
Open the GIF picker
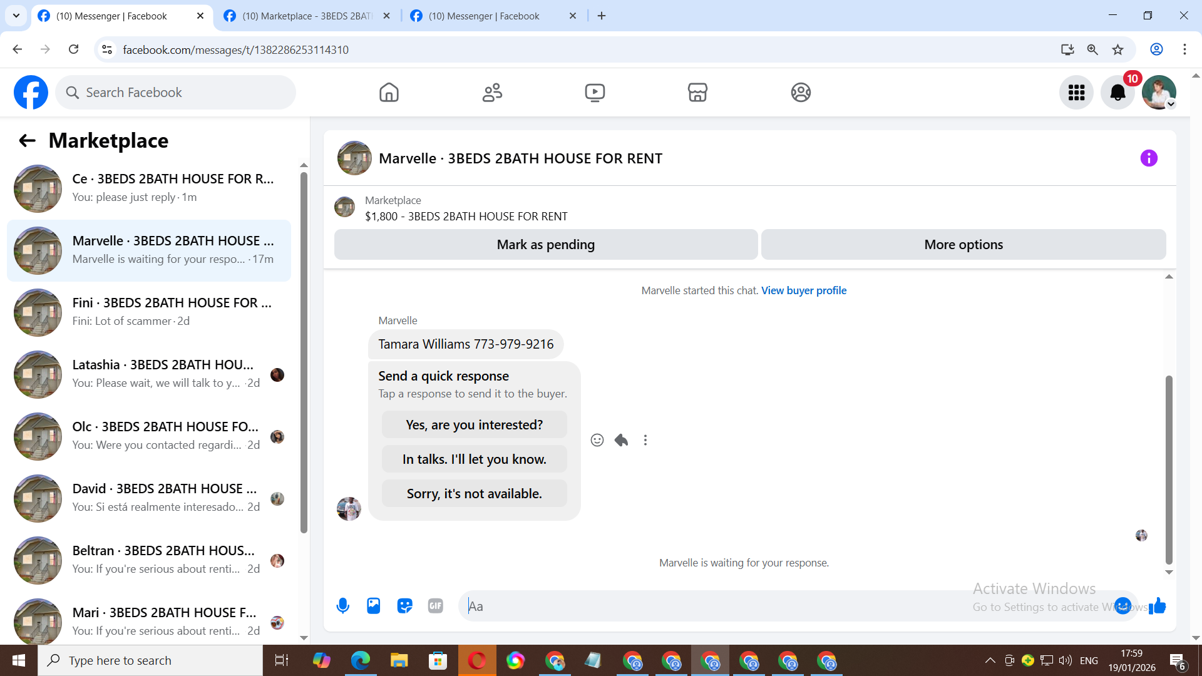436,606
